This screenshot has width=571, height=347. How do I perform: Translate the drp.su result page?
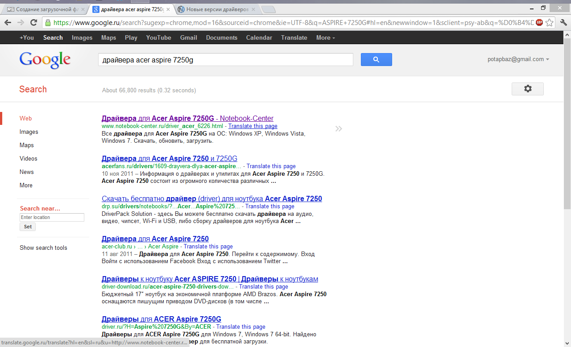point(270,207)
